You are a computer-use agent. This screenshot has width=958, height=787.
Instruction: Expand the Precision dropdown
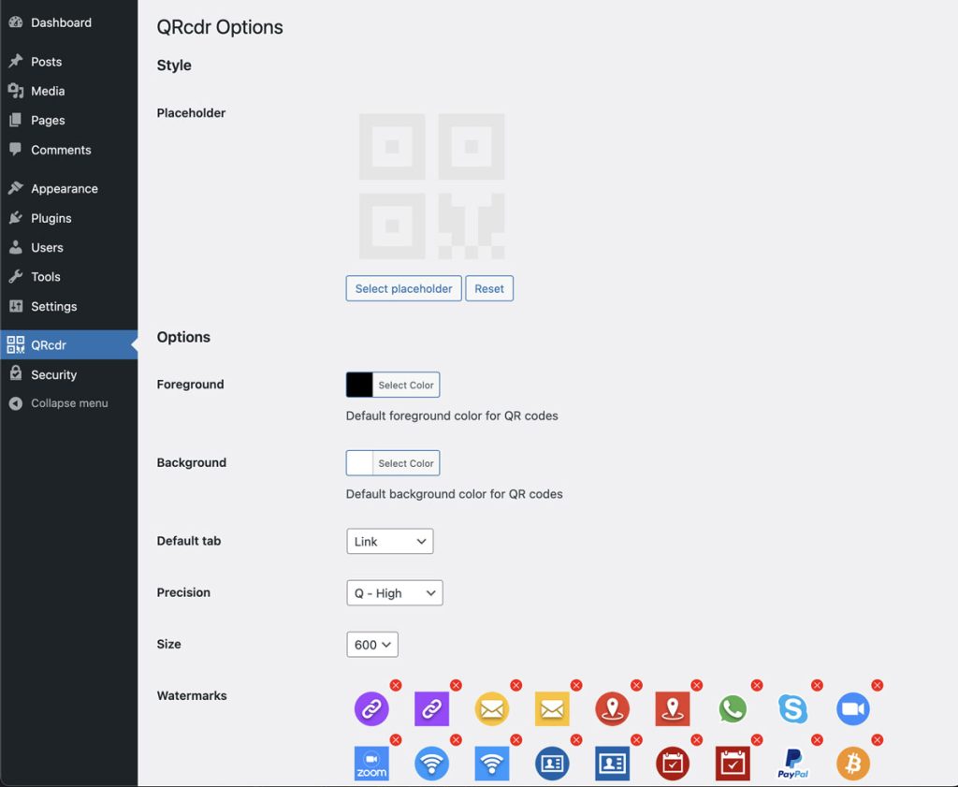[x=394, y=593]
